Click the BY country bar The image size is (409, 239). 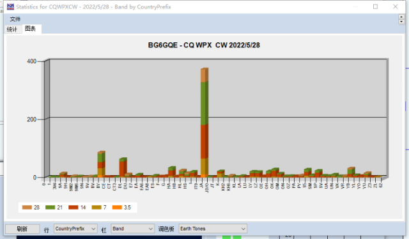tap(101, 164)
